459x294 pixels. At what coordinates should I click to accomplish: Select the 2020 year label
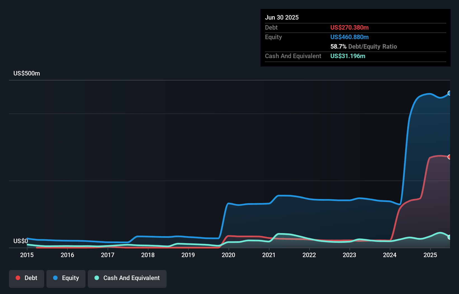click(228, 255)
